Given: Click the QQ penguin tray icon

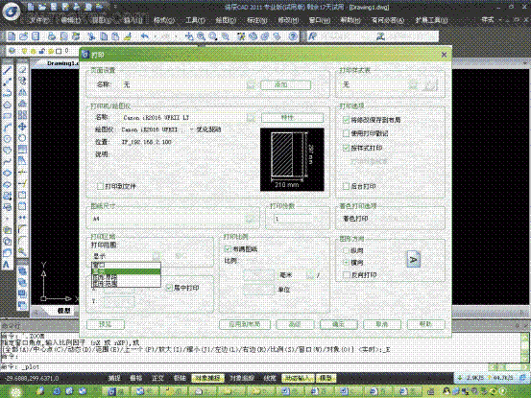Looking at the screenshot, I should (447, 391).
